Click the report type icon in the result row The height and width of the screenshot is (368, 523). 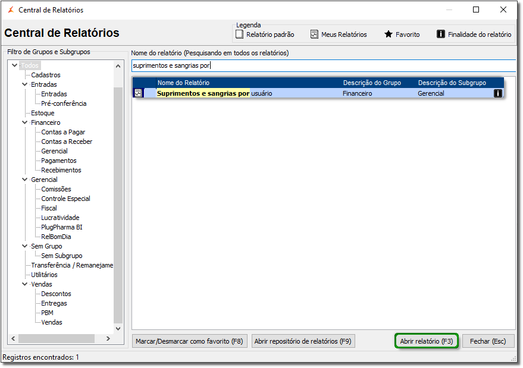coord(138,93)
